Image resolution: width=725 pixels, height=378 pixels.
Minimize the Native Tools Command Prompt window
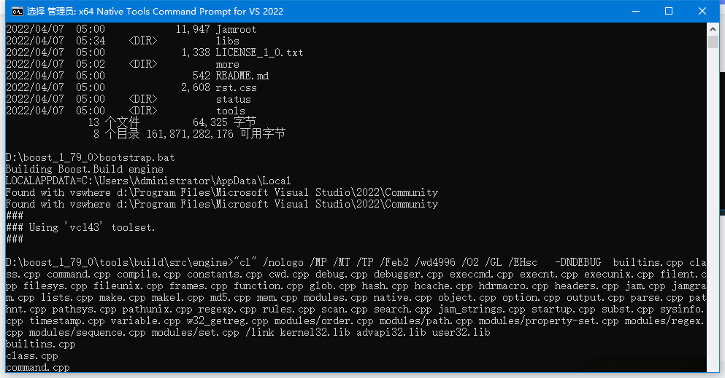tap(634, 11)
